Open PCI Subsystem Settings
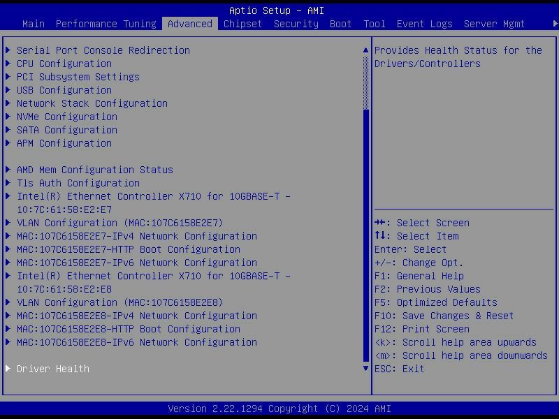559x419 pixels. tap(78, 77)
